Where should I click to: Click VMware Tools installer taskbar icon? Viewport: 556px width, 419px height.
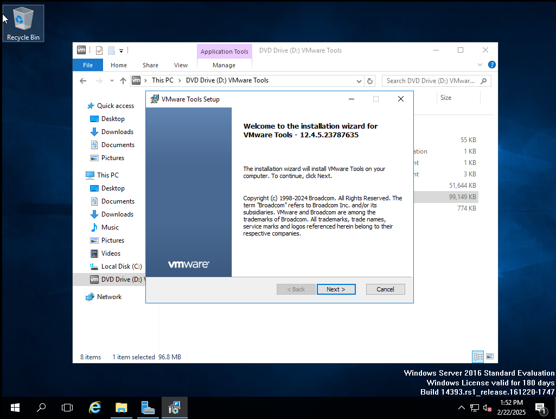174,408
